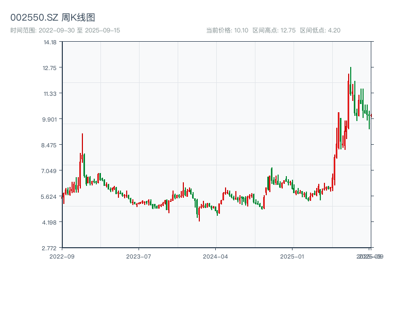The image size is (412, 309).
Task: Click the chart title 002550.SZ 周K线图
Action: pos(53,18)
